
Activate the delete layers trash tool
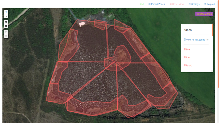click(x=6, y=36)
